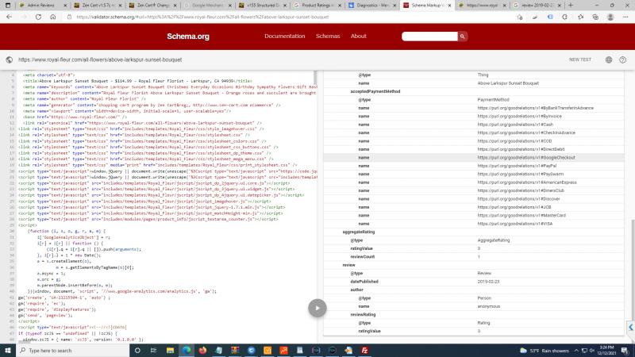Open the weather widget showing Rain showers
The image size is (635, 357).
pos(544,351)
